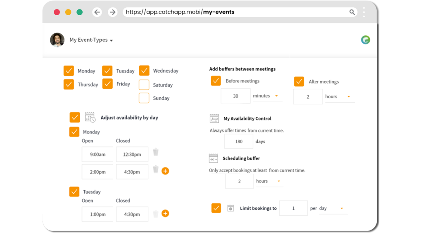Enable the Saturday checkbox

pyautogui.click(x=144, y=85)
